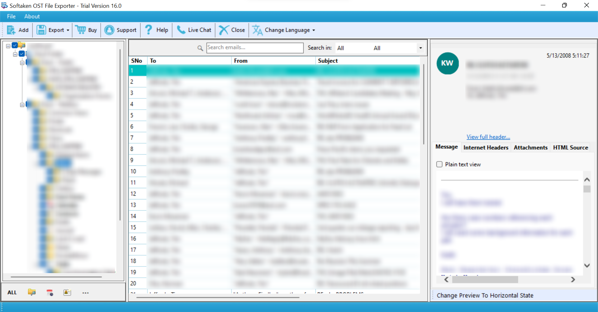Open the Export dropdown arrow
Viewport: 598px width, 312px height.
(x=68, y=30)
